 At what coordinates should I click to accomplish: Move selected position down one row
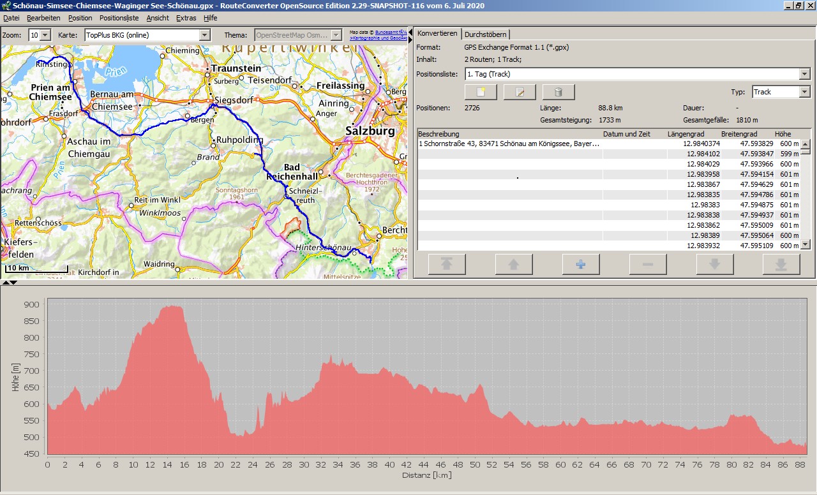tap(714, 264)
